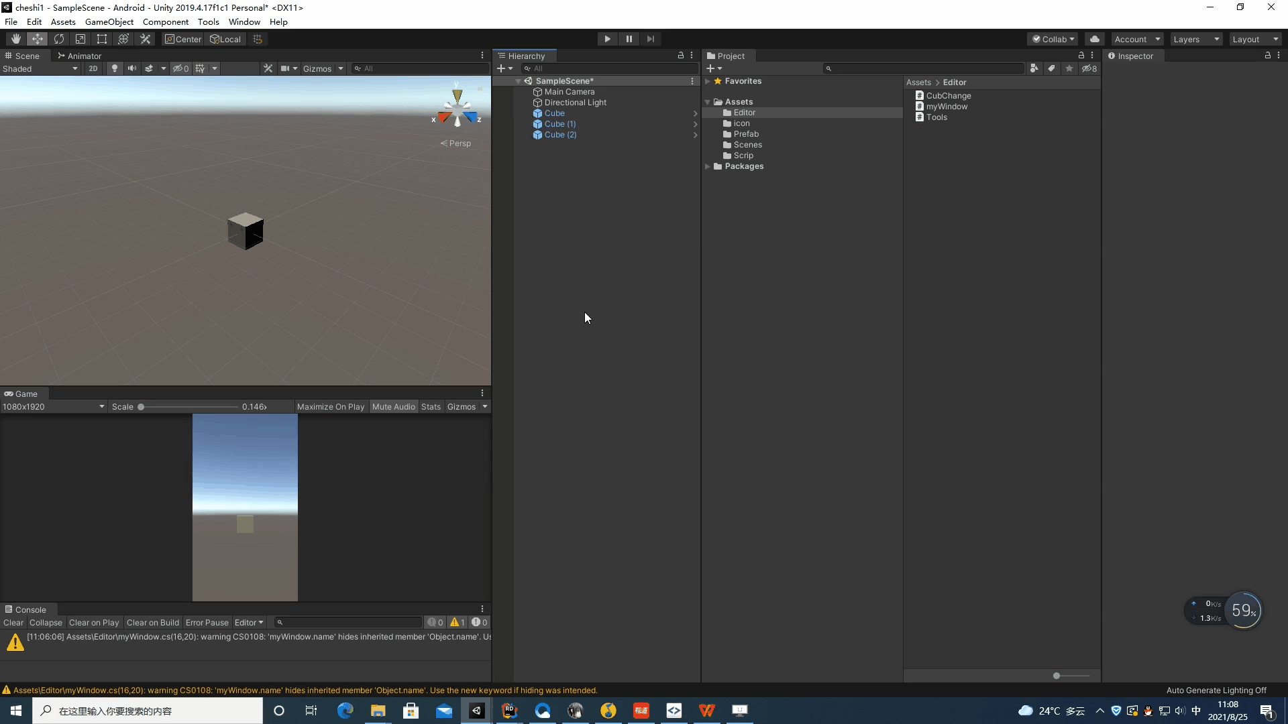Open custom editor tools in main toolbar
The image size is (1288, 724).
(x=145, y=39)
